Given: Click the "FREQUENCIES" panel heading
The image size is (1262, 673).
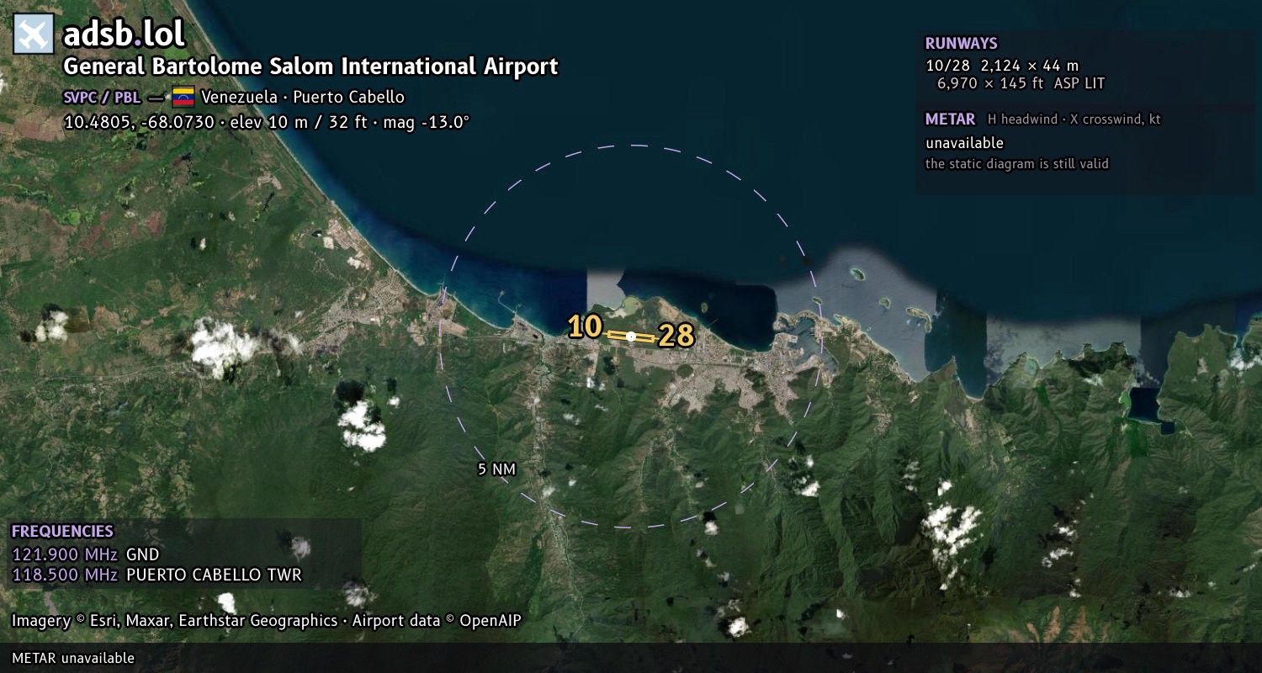Looking at the screenshot, I should (x=62, y=532).
